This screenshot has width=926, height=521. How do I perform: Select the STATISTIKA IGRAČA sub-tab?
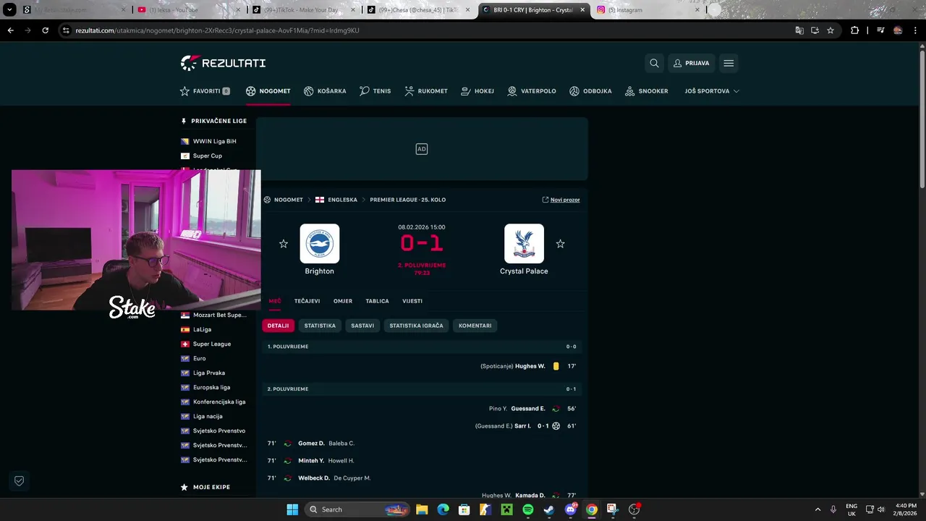pyautogui.click(x=416, y=326)
